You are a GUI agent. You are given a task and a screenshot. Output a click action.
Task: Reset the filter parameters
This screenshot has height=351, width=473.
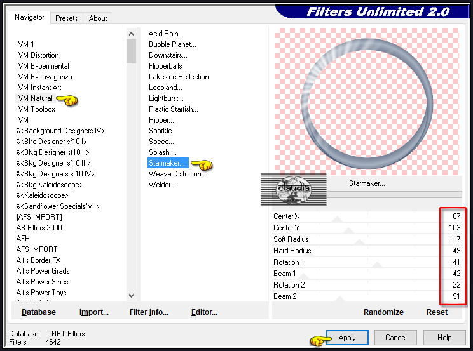[x=437, y=312]
